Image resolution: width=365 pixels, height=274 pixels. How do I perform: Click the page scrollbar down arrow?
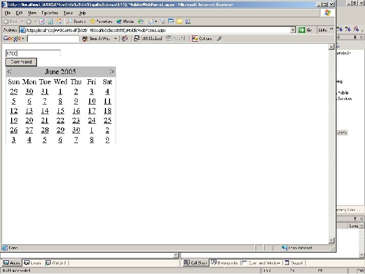331,240
